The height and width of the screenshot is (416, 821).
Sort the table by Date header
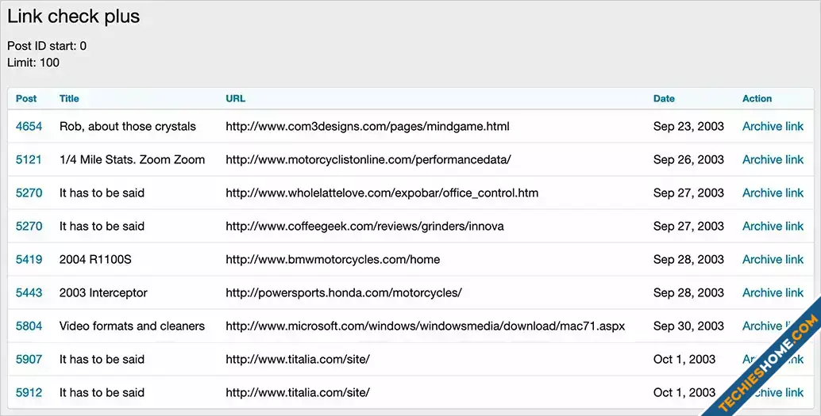[x=664, y=99]
